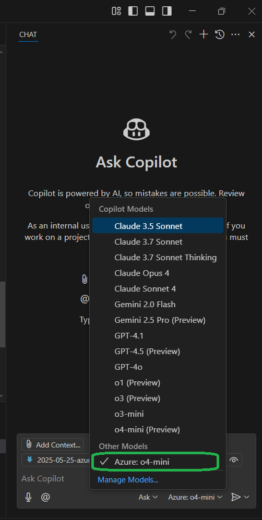Click Add Context button

pyautogui.click(x=52, y=445)
